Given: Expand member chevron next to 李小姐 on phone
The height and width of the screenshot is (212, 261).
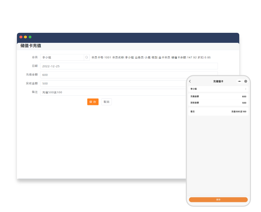Looking at the screenshot, I should tap(245, 89).
